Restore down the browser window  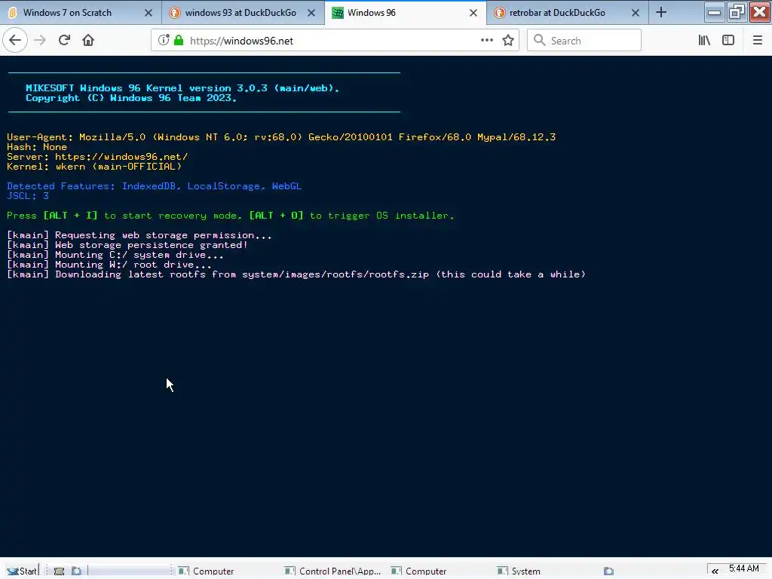[x=737, y=12]
